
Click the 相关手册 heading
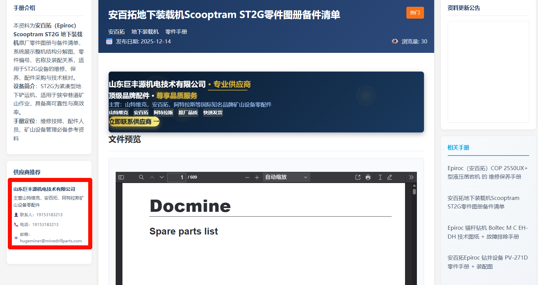[458, 148]
